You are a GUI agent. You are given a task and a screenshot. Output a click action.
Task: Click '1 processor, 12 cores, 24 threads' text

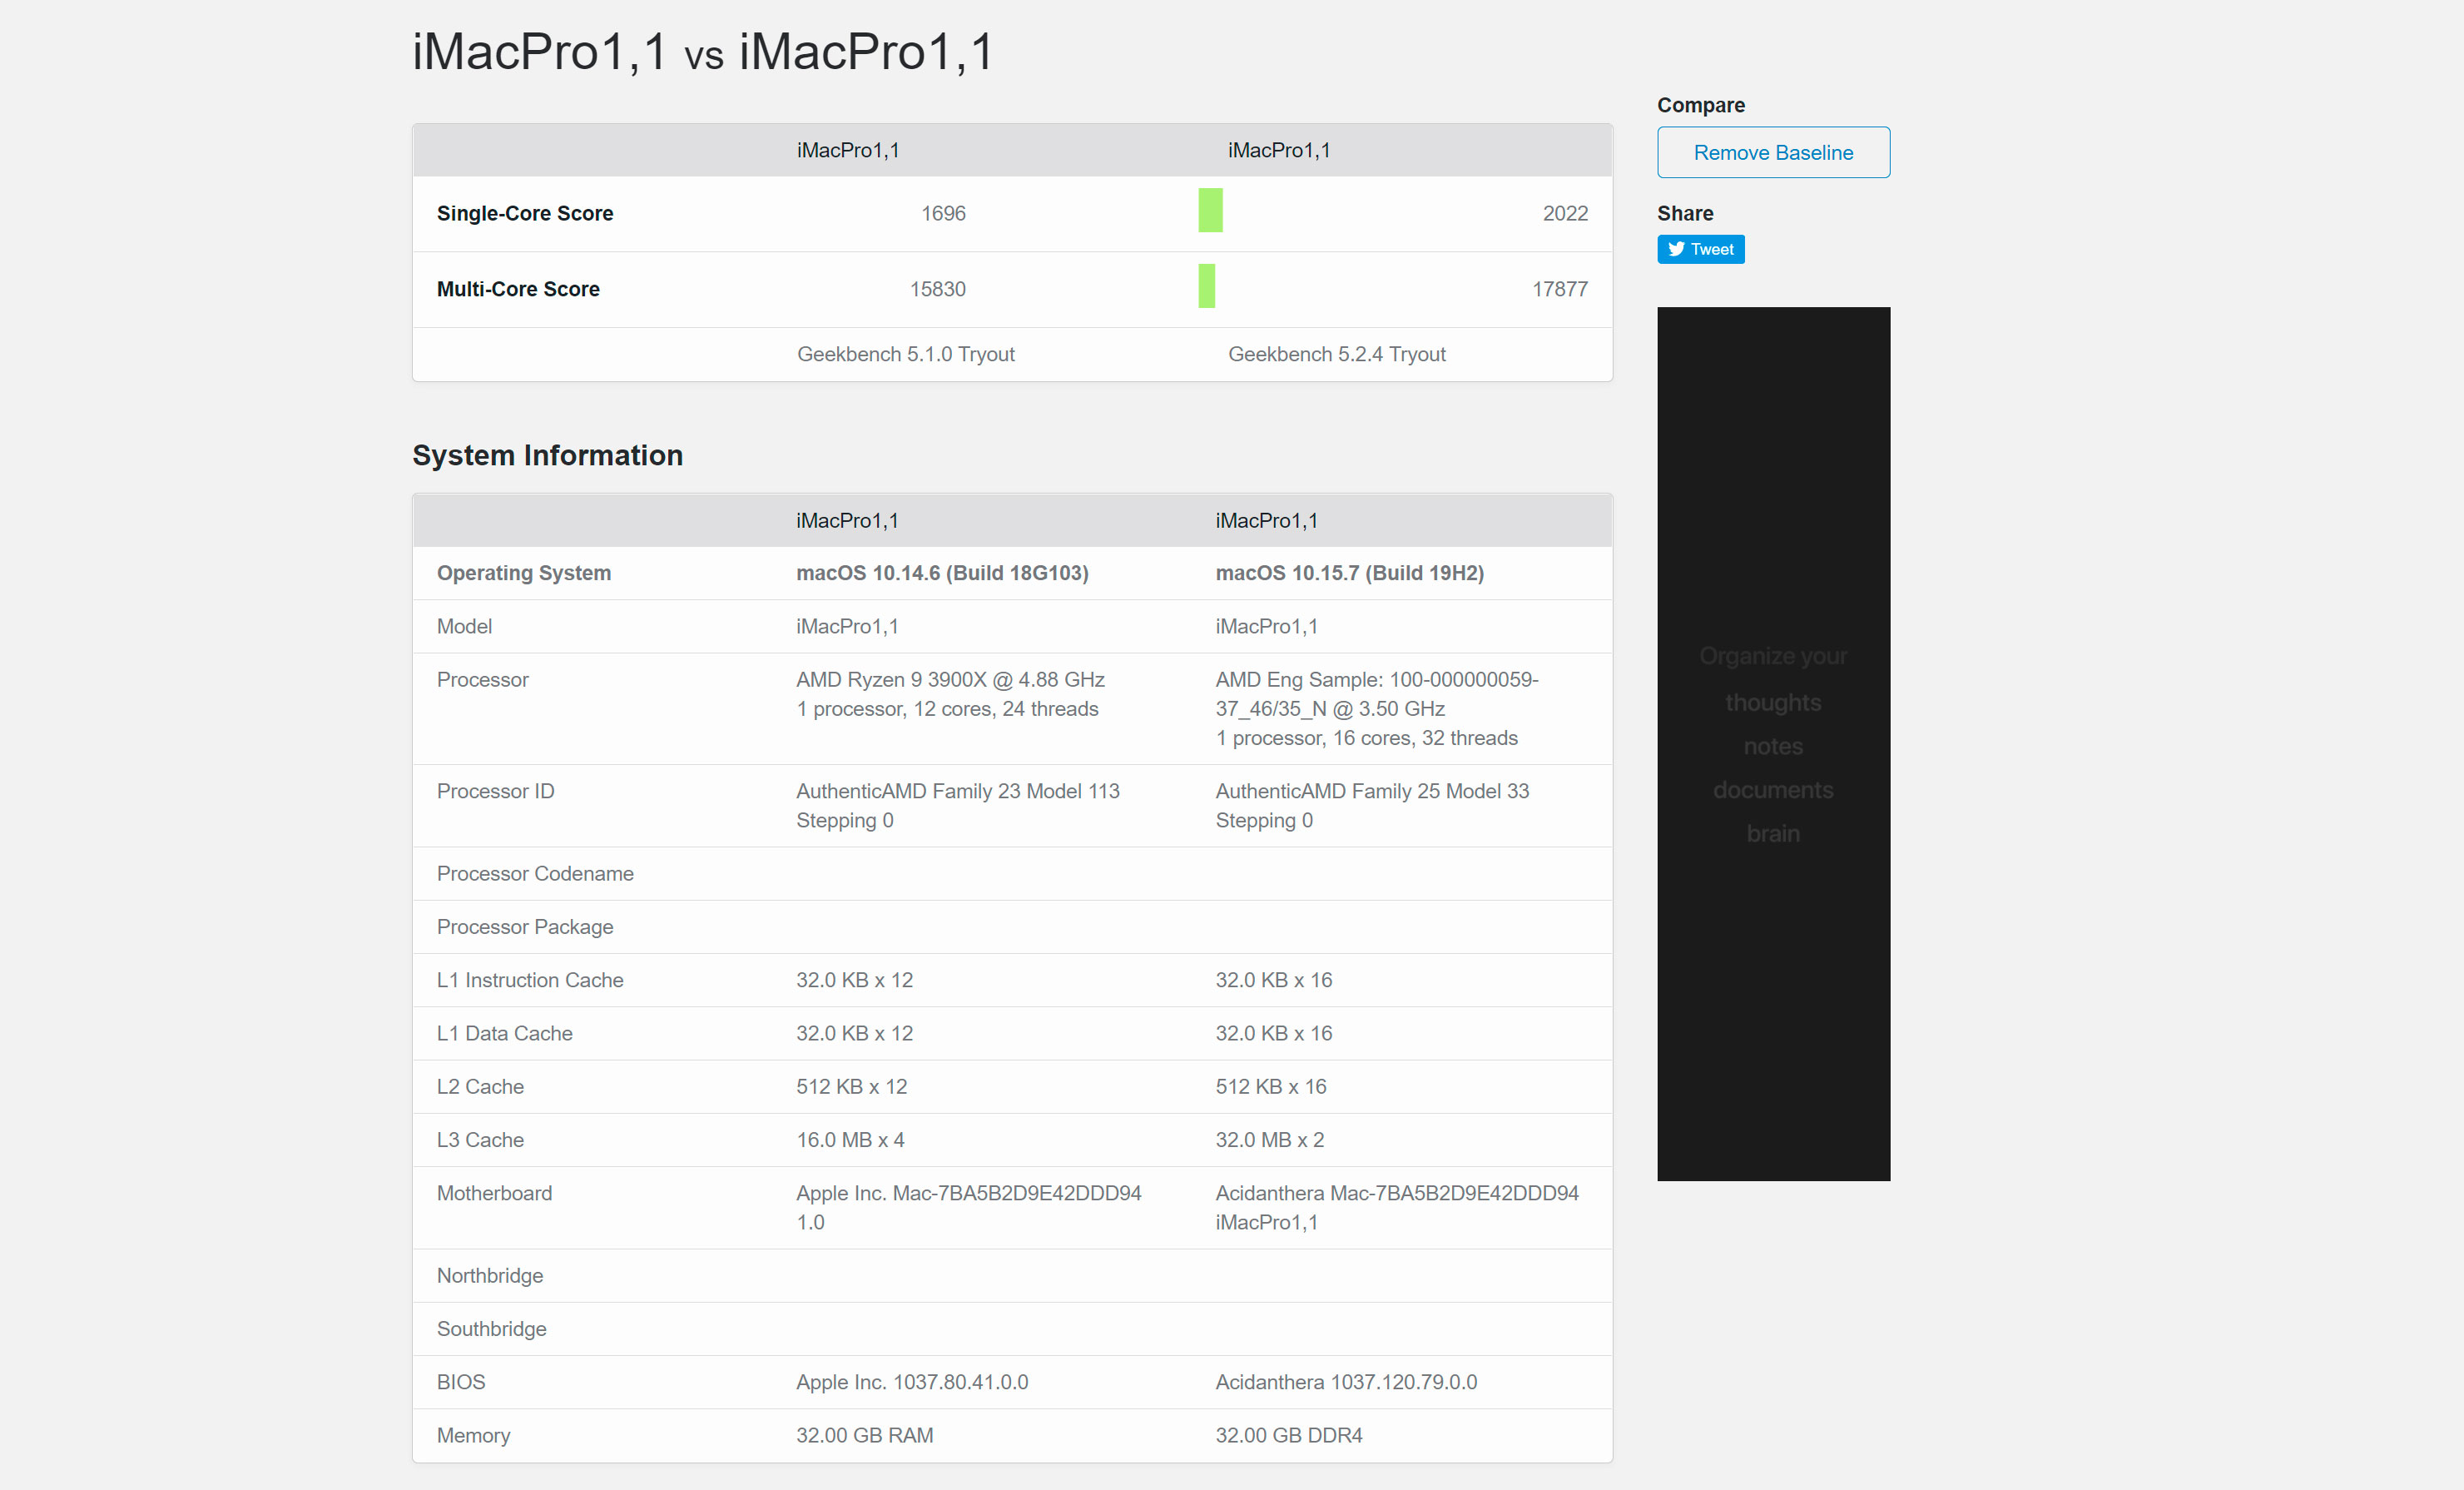pos(947,709)
